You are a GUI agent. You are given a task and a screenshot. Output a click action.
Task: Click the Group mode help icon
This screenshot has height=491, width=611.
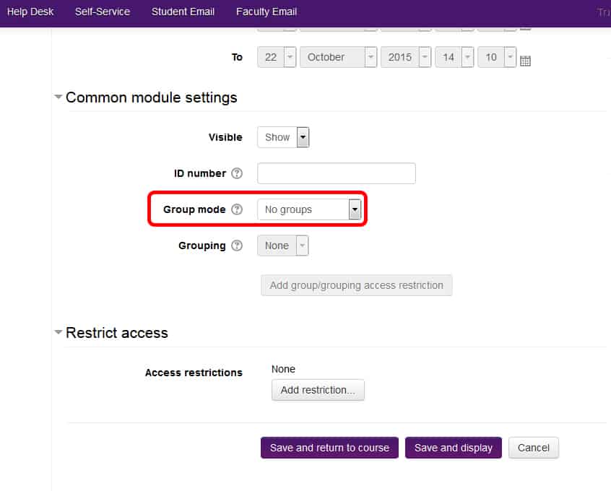tap(237, 209)
